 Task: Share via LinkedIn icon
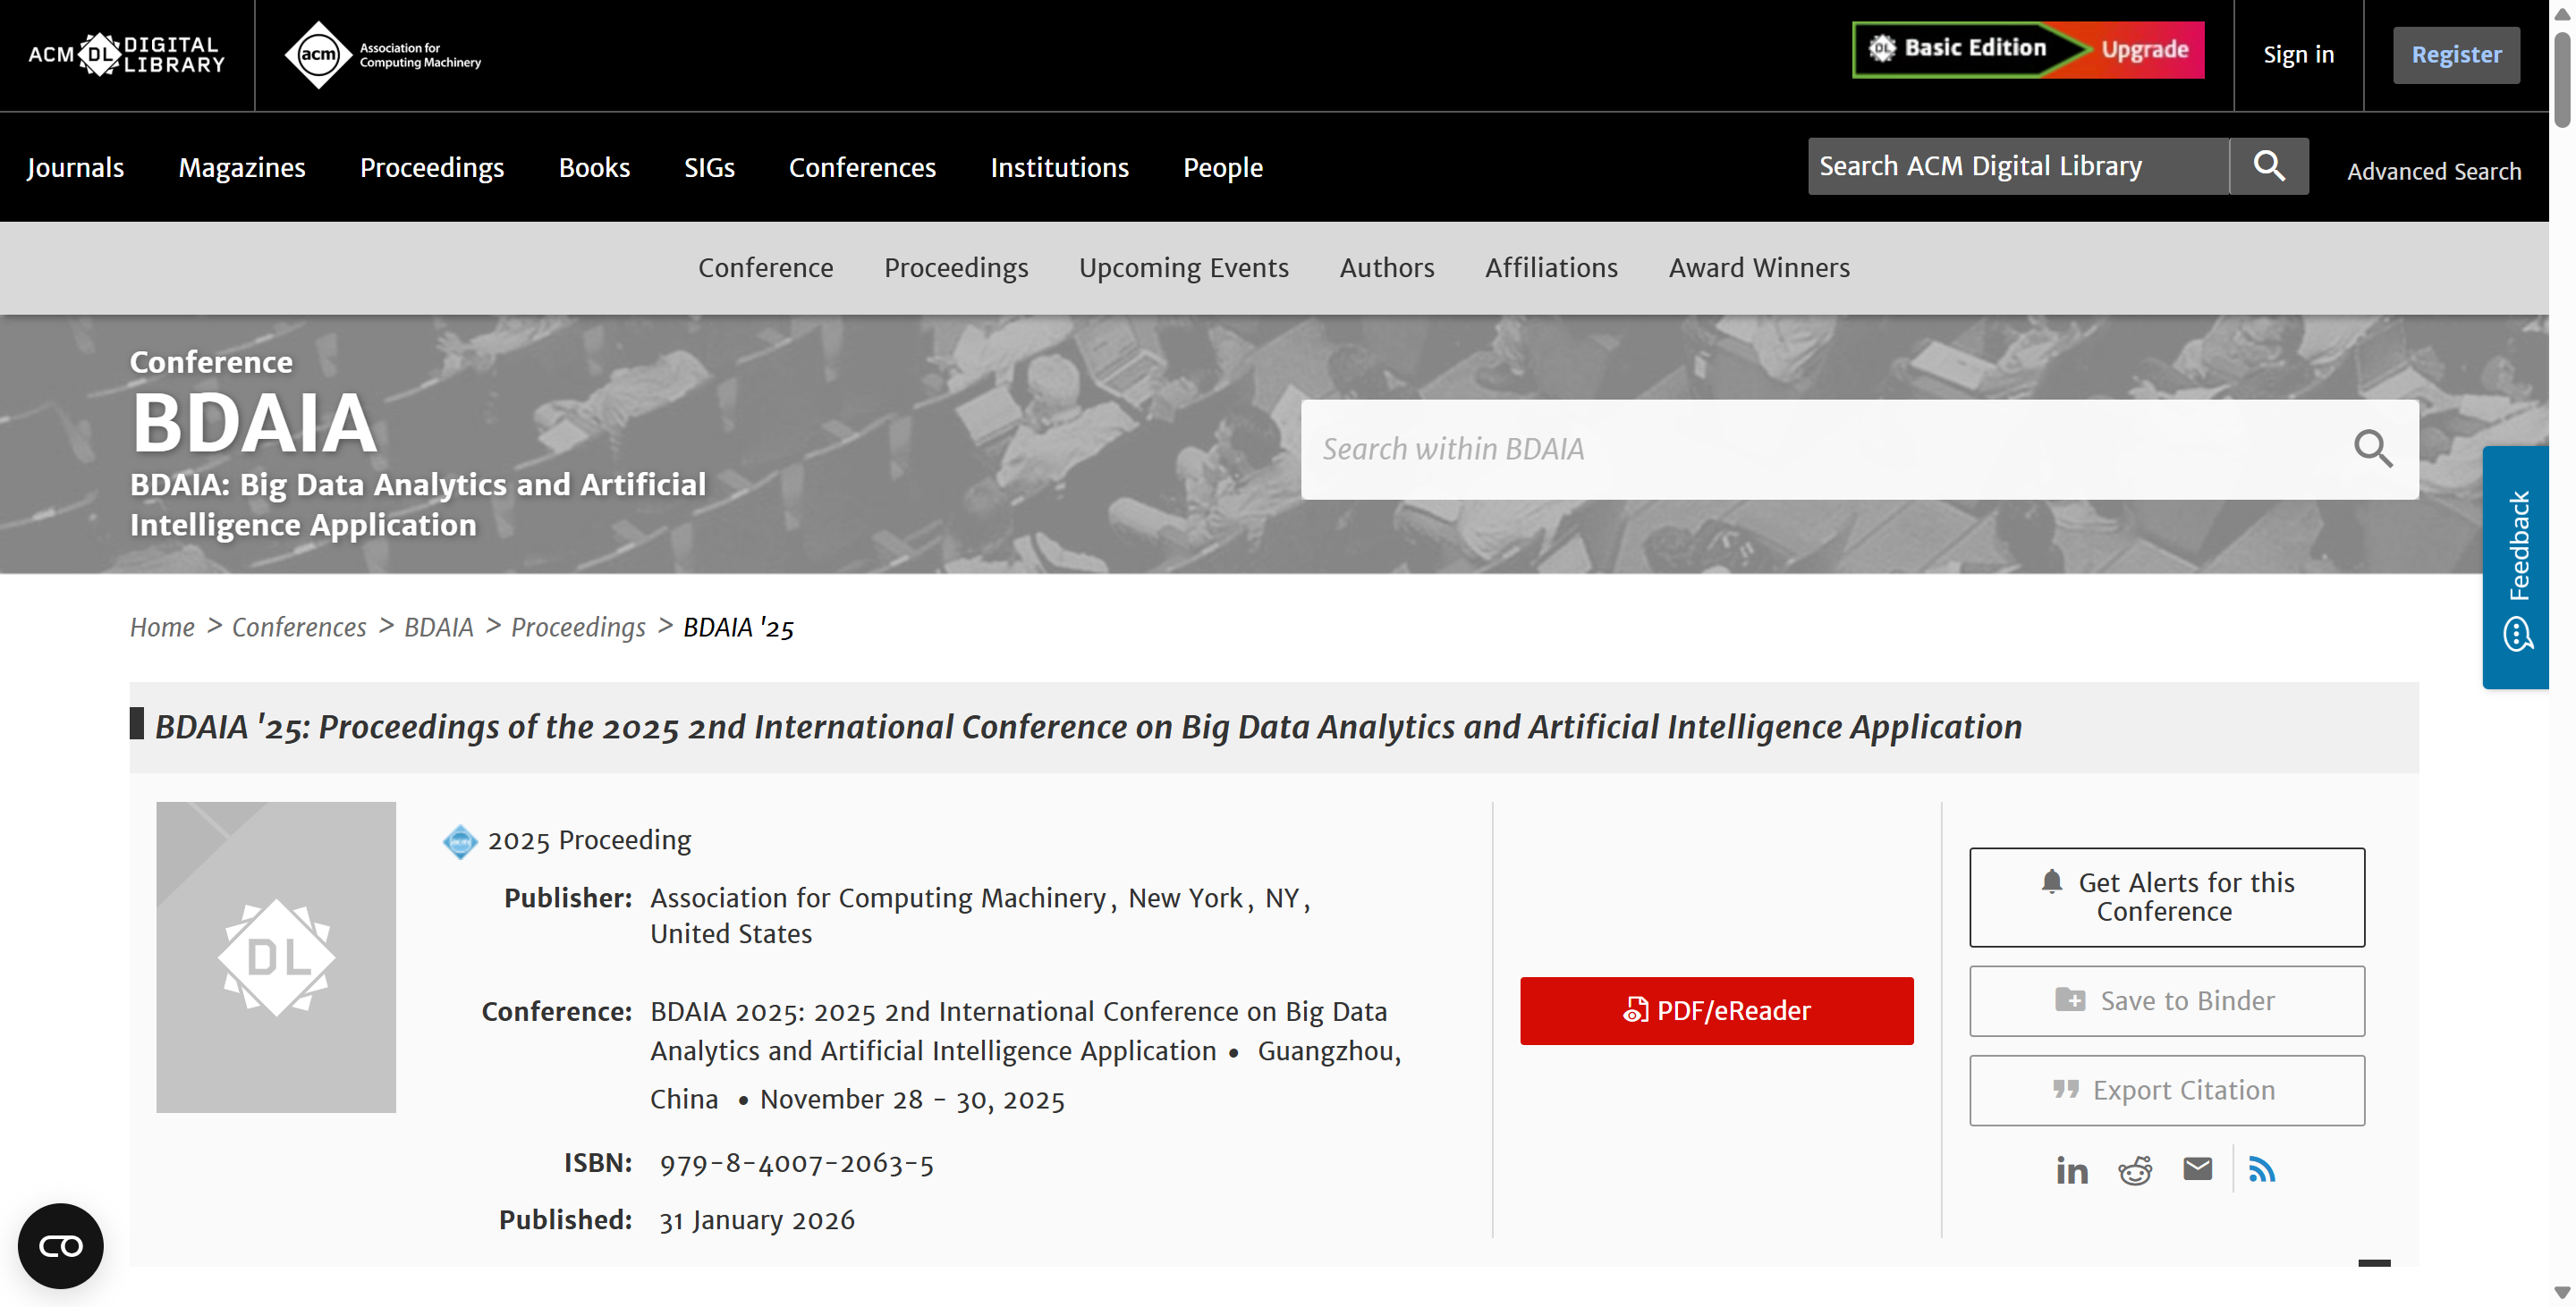2071,1170
